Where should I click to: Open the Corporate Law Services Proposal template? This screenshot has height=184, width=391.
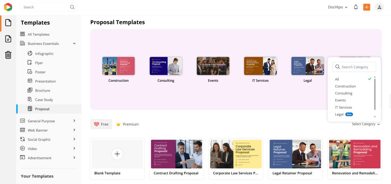pyautogui.click(x=236, y=159)
